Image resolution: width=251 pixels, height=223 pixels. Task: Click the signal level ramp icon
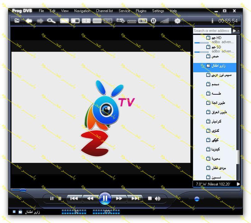pyautogui.click(x=164, y=21)
